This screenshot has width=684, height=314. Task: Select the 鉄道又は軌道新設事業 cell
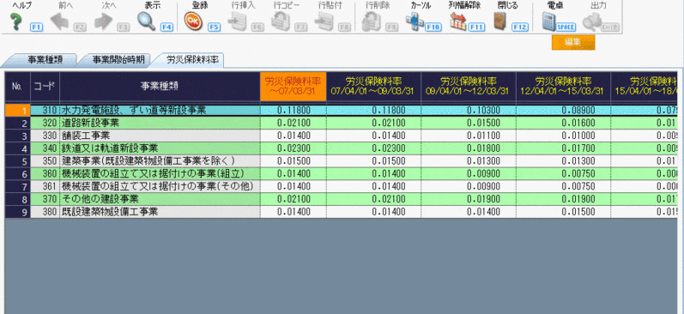160,148
